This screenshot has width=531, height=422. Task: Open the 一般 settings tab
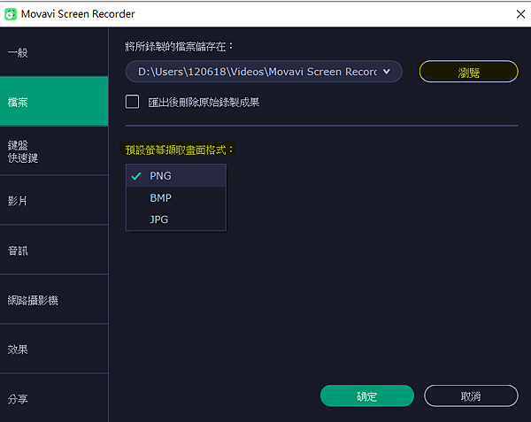(54, 52)
